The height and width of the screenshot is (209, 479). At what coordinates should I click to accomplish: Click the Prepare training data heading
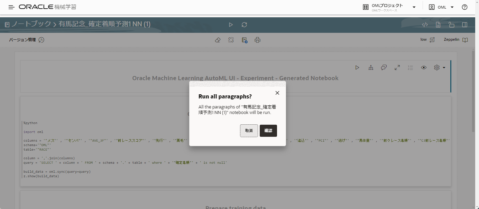(x=236, y=207)
